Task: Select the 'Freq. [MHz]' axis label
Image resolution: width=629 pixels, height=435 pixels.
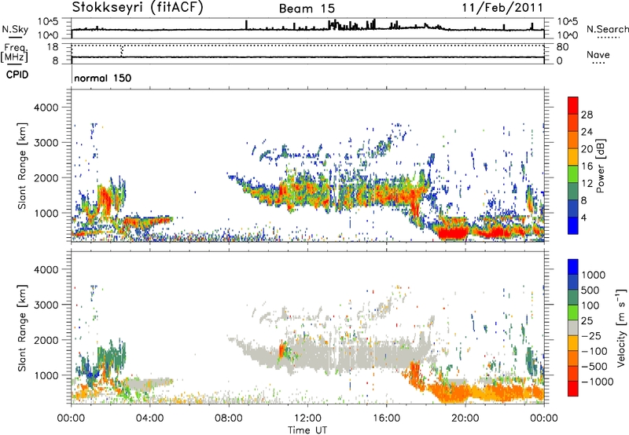Action: point(14,53)
